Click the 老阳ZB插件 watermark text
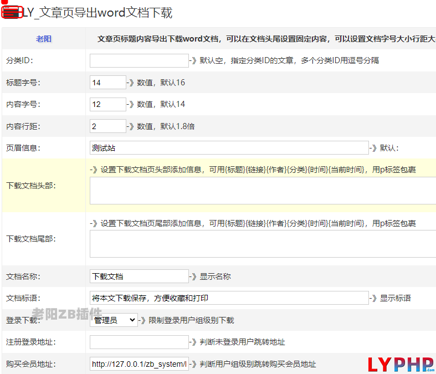 [x=66, y=314]
